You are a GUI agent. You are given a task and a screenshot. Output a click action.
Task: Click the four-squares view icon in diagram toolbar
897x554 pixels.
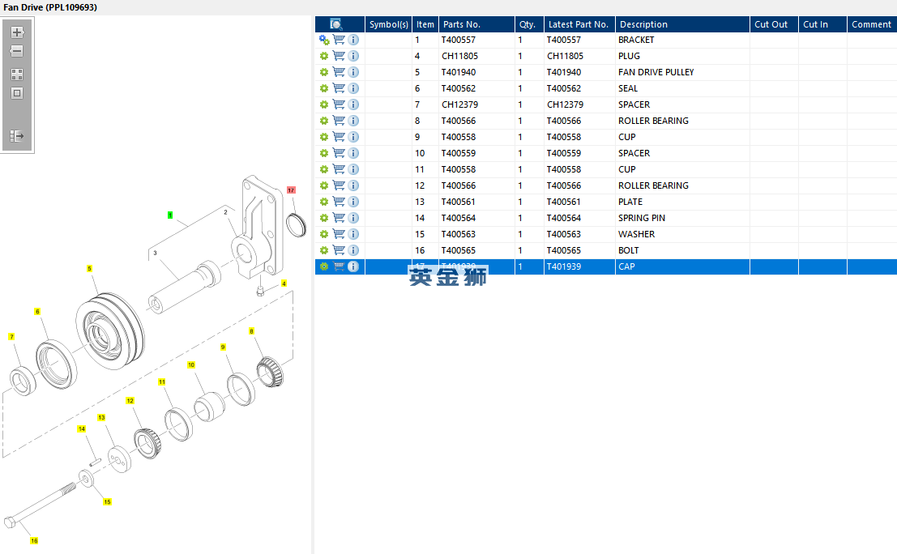17,75
